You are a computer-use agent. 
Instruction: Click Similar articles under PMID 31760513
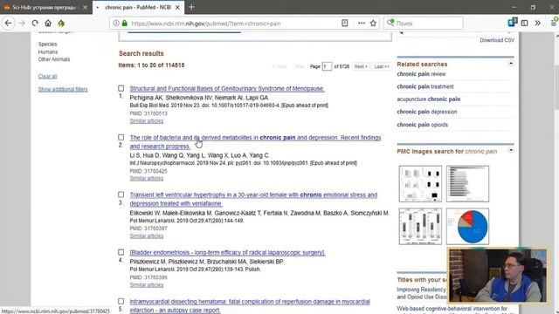coord(147,121)
